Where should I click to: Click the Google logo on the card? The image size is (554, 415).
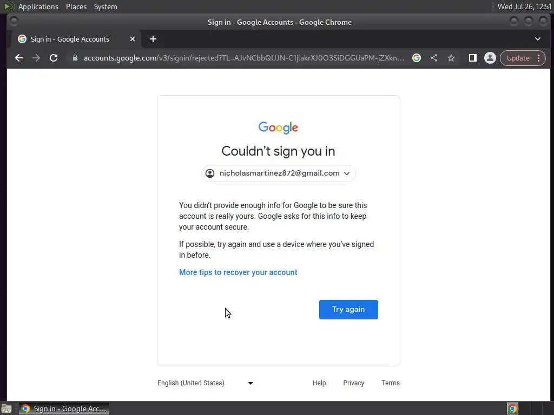click(279, 128)
